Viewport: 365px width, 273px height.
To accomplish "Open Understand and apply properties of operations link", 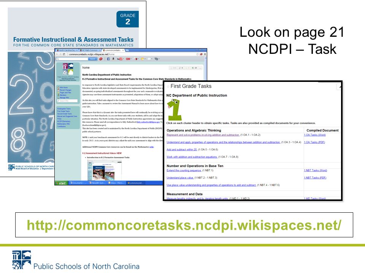I will coord(224,142).
